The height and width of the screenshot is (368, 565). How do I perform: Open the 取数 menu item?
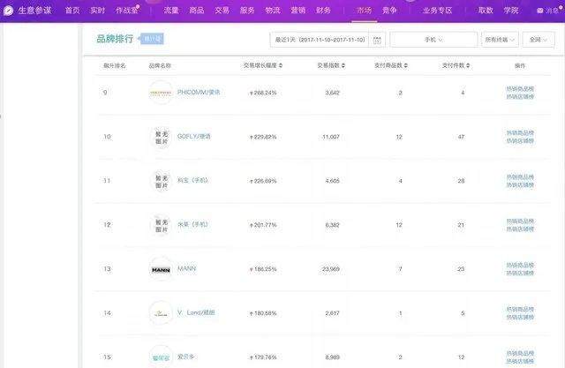click(486, 11)
